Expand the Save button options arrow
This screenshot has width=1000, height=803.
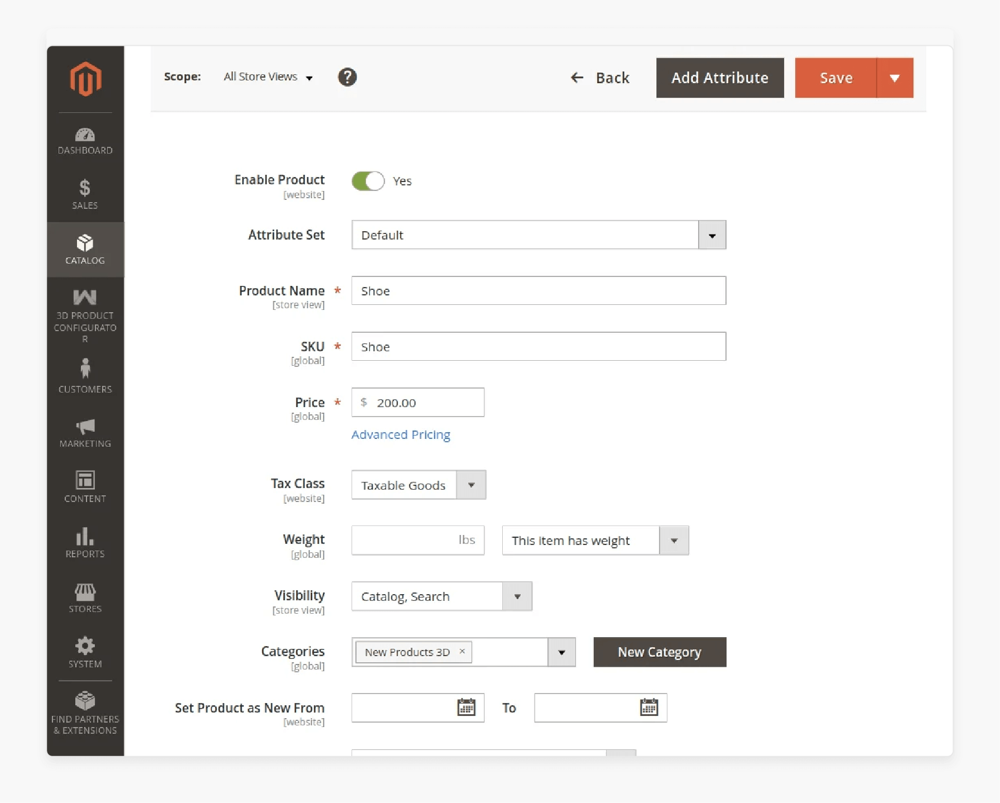point(895,78)
